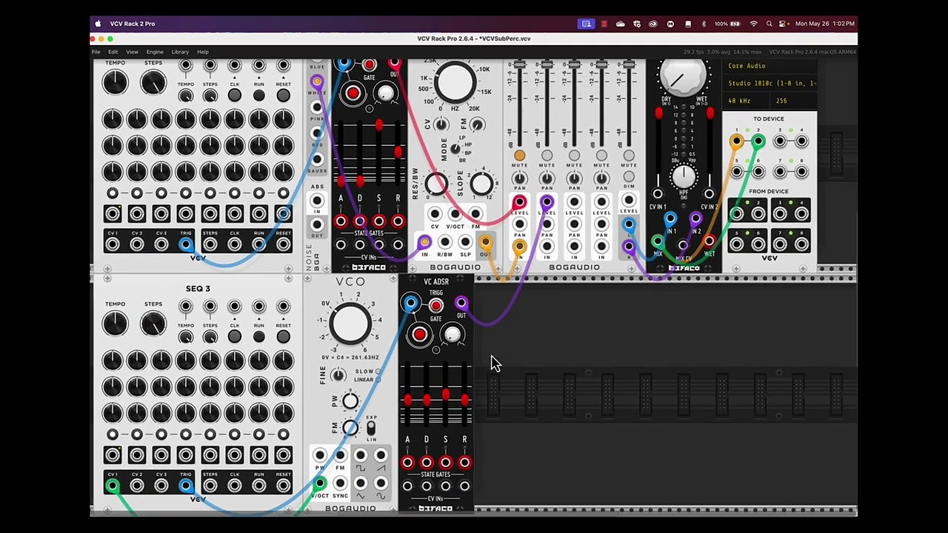
Task: Click the Befaco WET output jack
Action: pyautogui.click(x=709, y=242)
